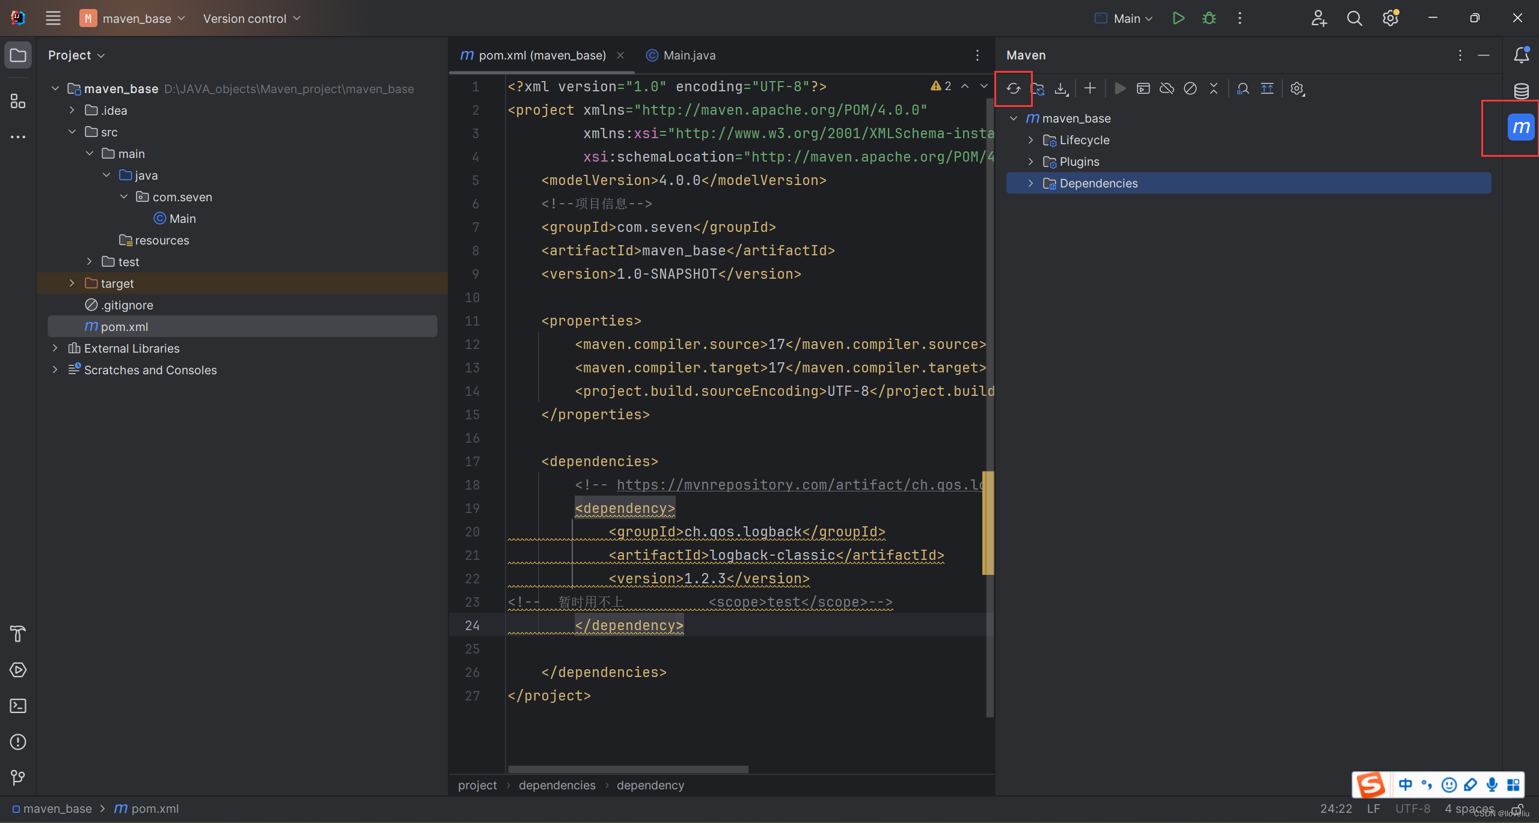The height and width of the screenshot is (823, 1539).
Task: Open Maven panel options menu
Action: [x=1460, y=55]
